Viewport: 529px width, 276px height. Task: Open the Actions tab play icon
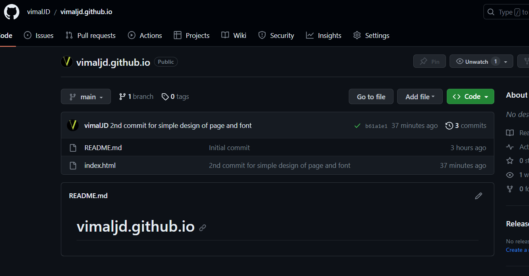point(131,35)
